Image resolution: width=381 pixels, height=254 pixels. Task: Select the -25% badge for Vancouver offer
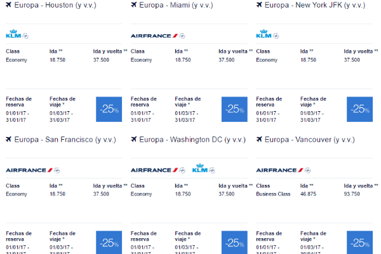(x=359, y=243)
